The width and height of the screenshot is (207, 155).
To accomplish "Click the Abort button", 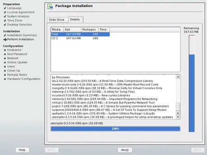I will pos(125,150).
